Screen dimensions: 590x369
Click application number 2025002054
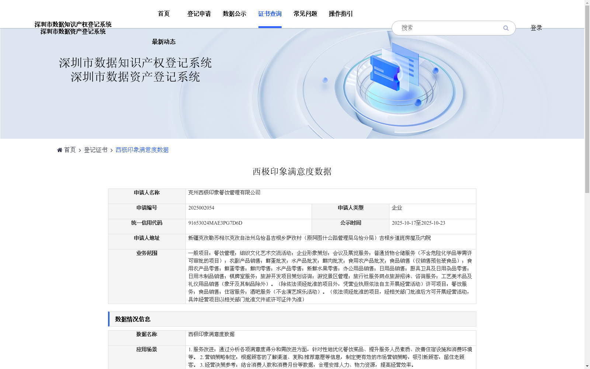pyautogui.click(x=201, y=208)
